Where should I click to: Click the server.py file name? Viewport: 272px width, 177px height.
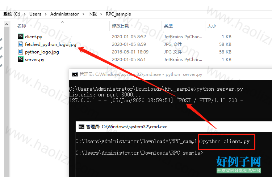point(34,60)
